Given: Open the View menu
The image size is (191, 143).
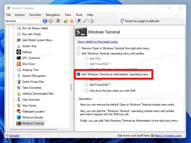Looking at the screenshot, I should [68, 15].
